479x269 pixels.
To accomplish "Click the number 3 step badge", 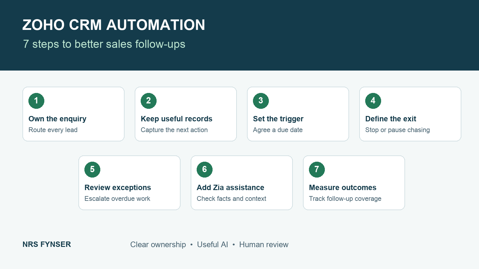I will (x=261, y=101).
